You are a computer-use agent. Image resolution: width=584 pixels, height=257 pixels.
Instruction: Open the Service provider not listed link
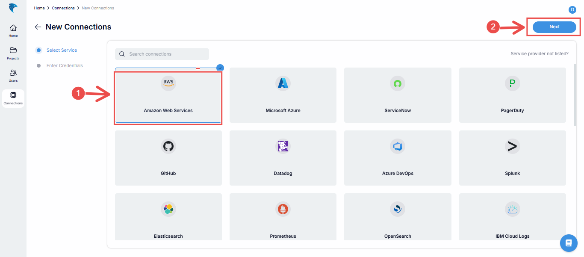coord(540,53)
